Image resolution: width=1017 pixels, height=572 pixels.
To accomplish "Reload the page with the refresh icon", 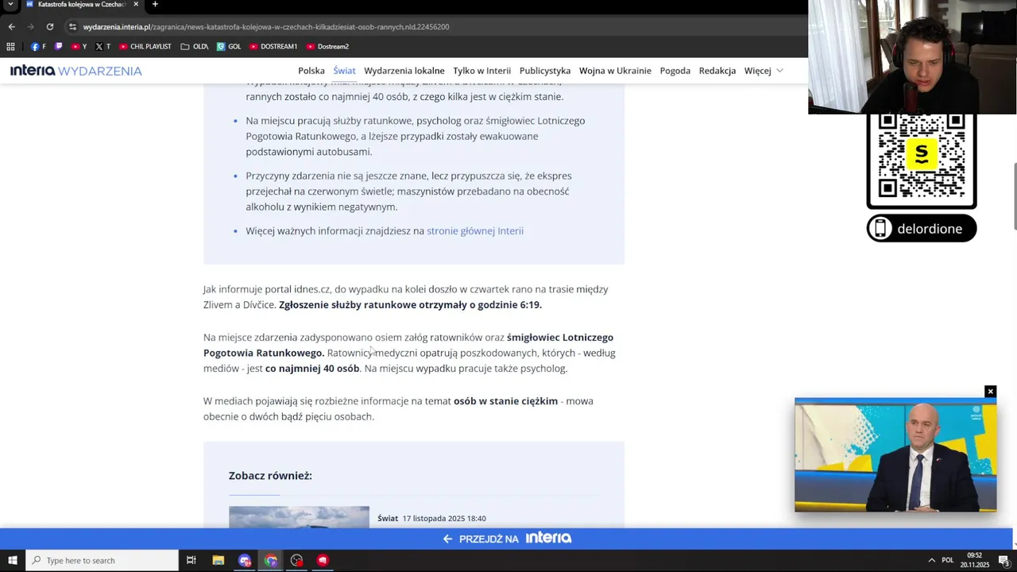I will click(49, 26).
